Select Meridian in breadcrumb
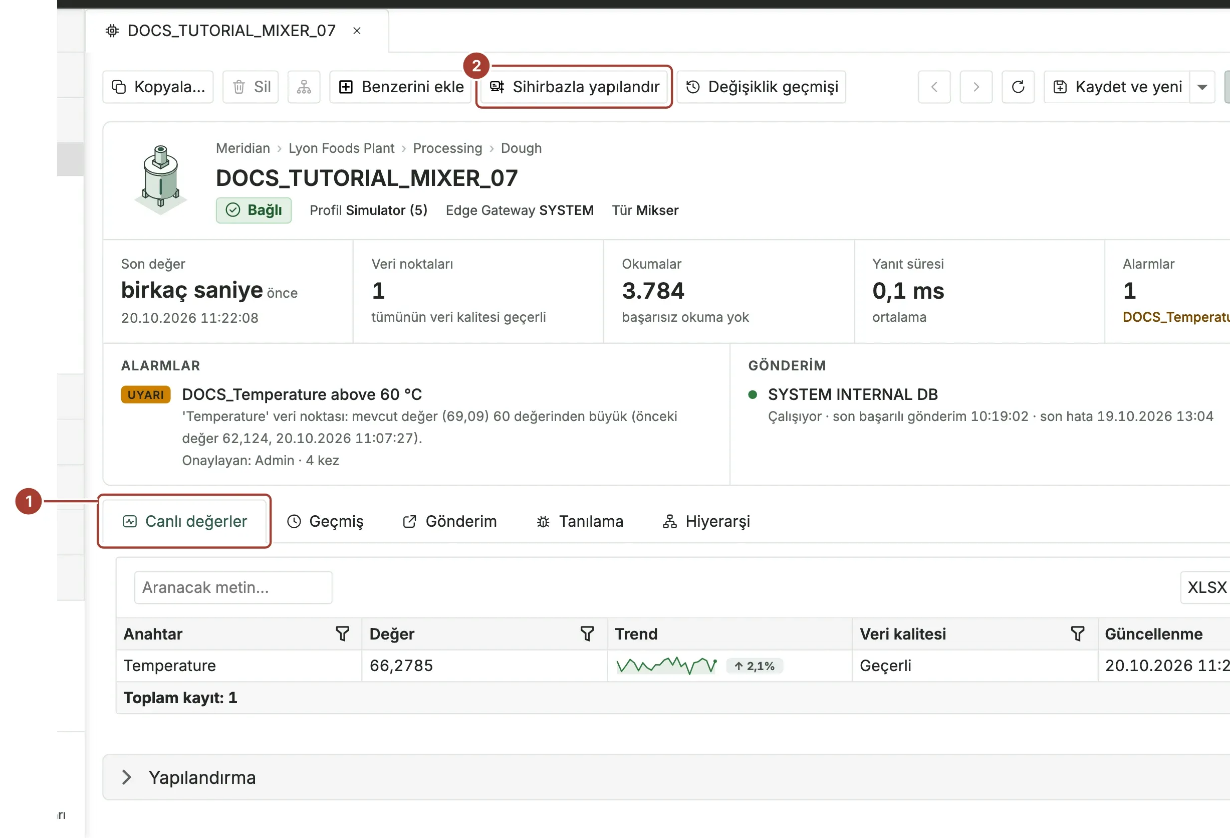The width and height of the screenshot is (1230, 838). point(243,148)
